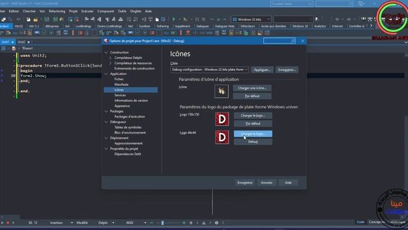The image size is (408, 230).
Task: Click the desktop layout icon in the title bar
Action: pos(361,4)
